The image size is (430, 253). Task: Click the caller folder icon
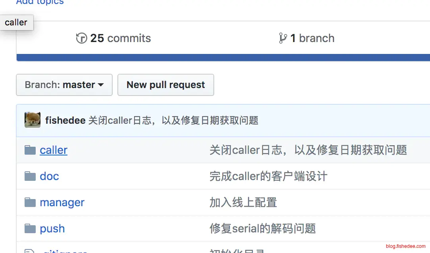[30, 150]
